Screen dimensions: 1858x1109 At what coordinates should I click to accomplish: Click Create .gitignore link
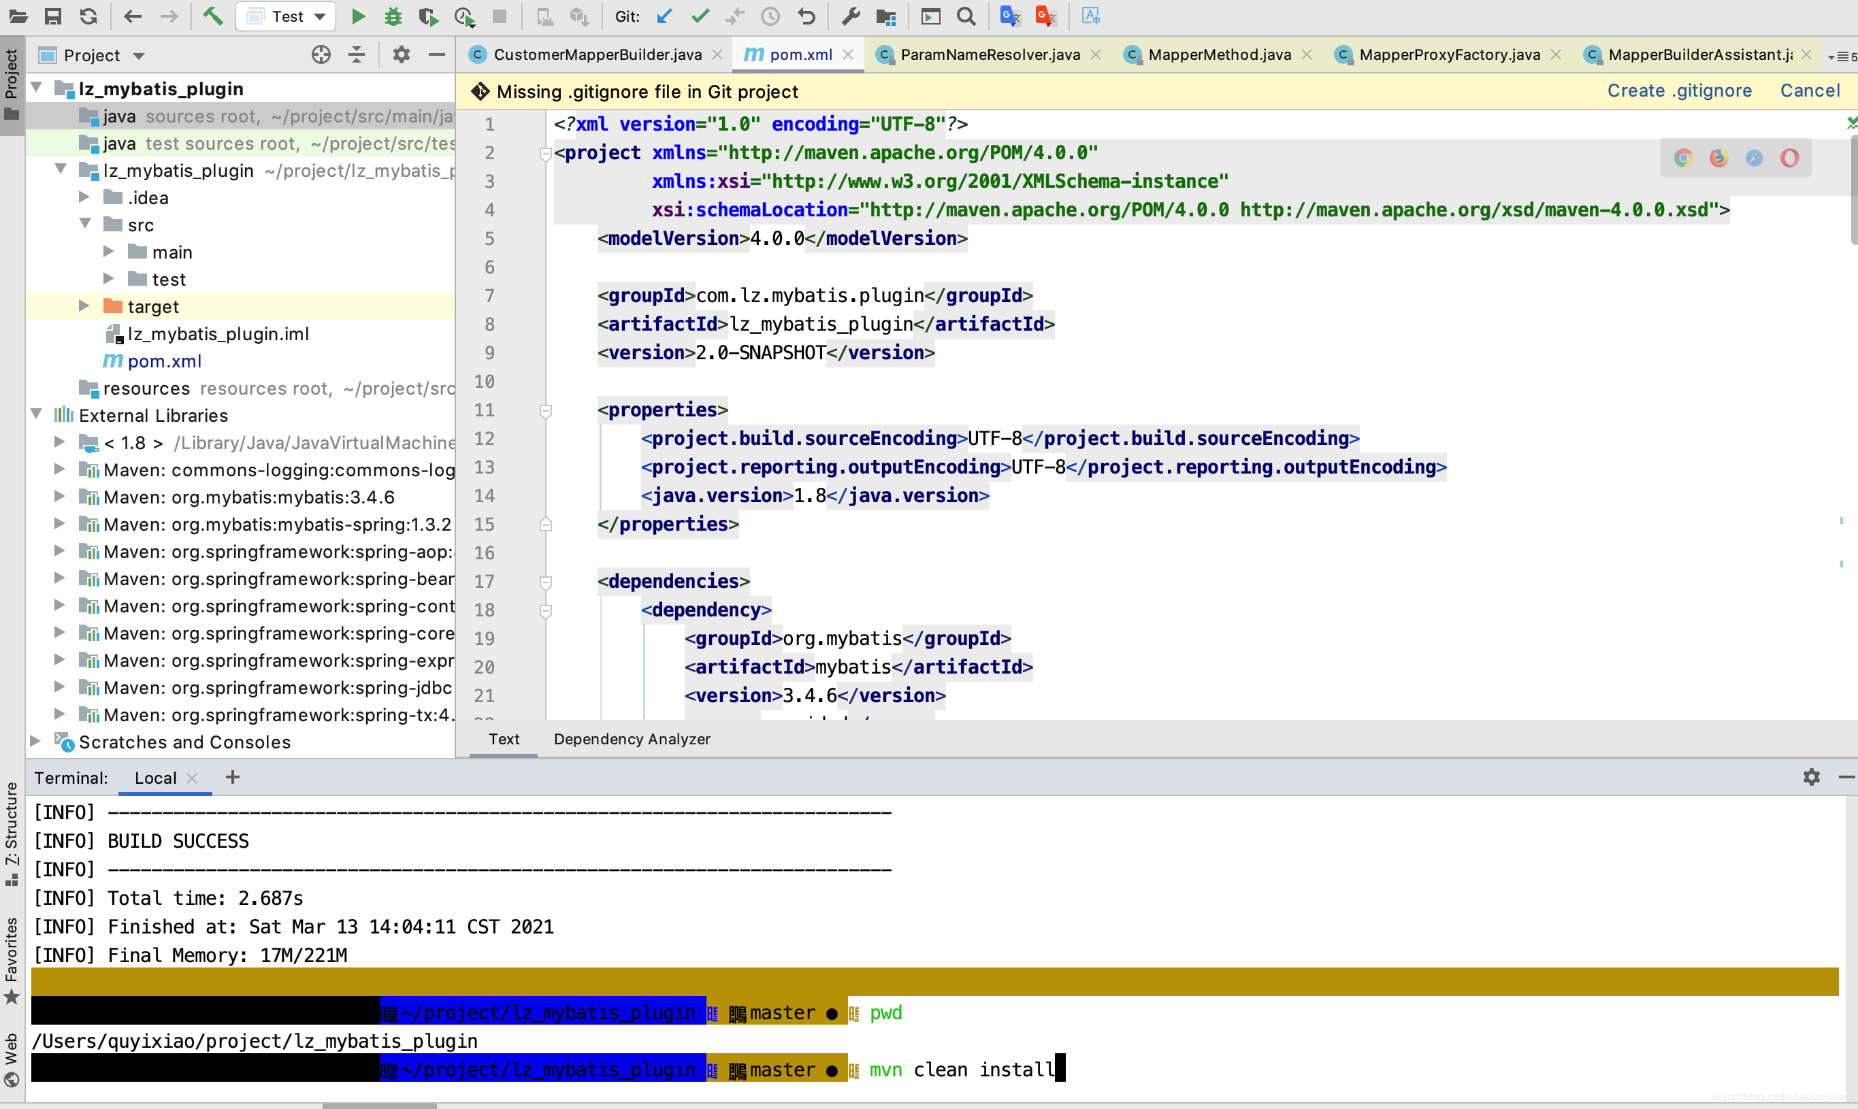coord(1680,90)
